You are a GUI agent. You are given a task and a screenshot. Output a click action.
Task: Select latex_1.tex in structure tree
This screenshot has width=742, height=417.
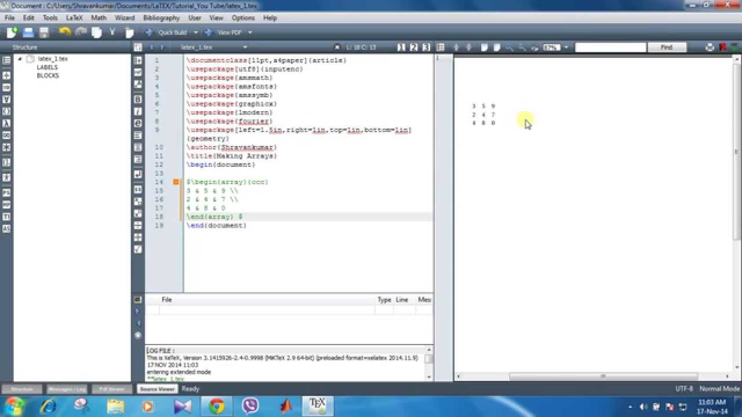point(53,58)
